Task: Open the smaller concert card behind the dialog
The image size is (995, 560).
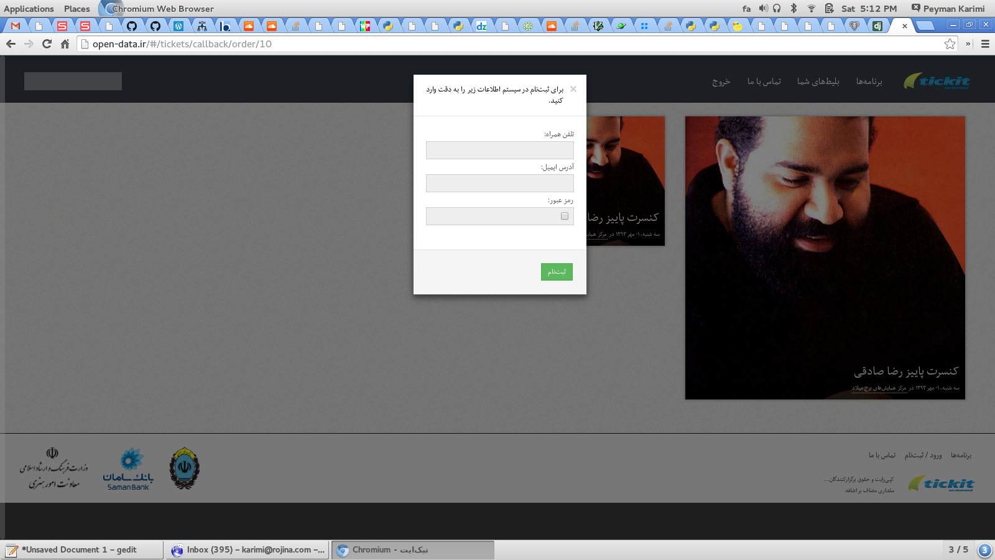Action: click(x=626, y=181)
